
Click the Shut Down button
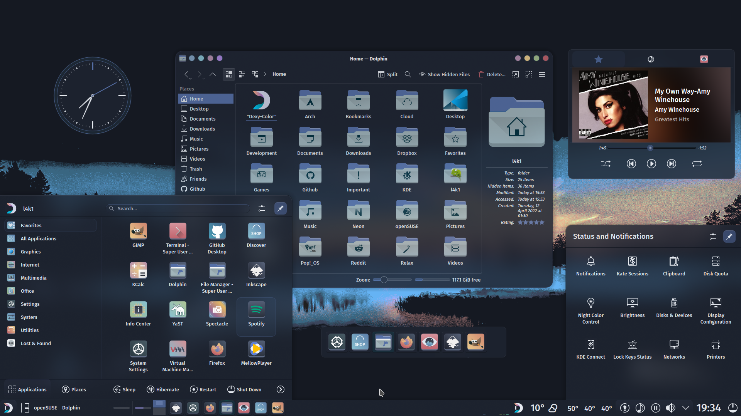click(244, 389)
